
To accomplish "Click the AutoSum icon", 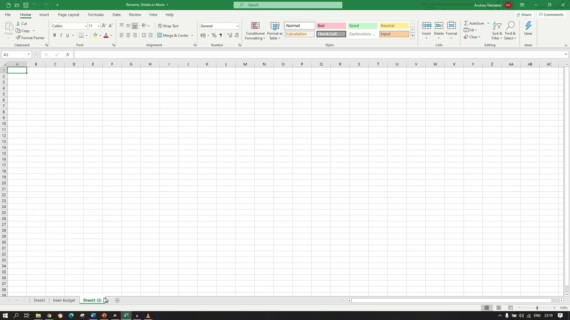I will click(x=466, y=23).
